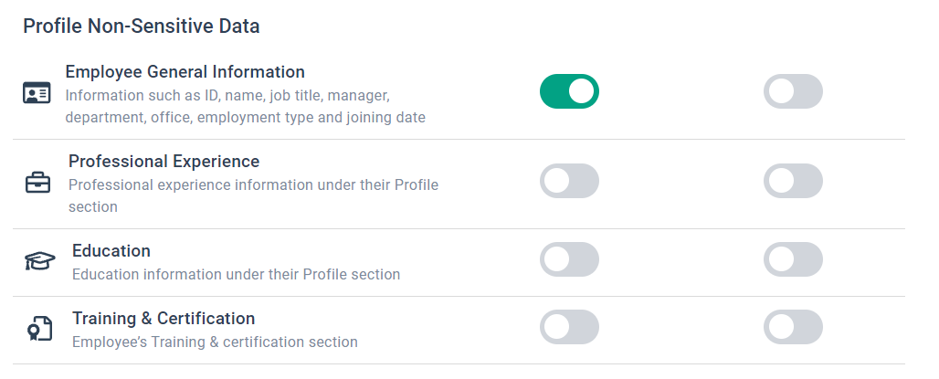Viewport: 939px width, 379px height.
Task: Toggle the second Education switch
Action: click(793, 259)
